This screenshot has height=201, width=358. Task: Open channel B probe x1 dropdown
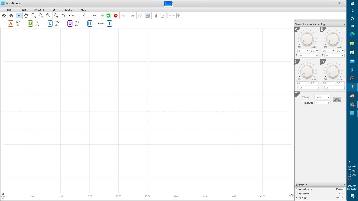(334, 56)
